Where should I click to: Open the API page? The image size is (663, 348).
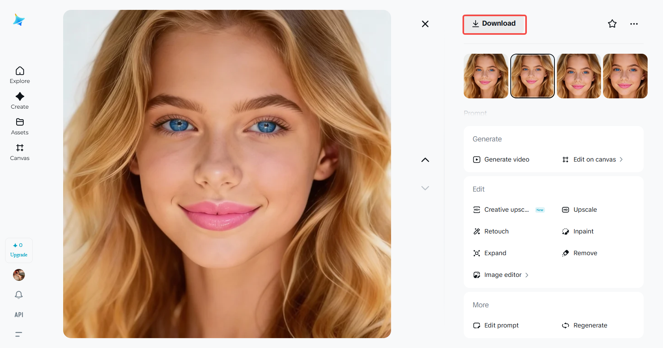(x=19, y=315)
